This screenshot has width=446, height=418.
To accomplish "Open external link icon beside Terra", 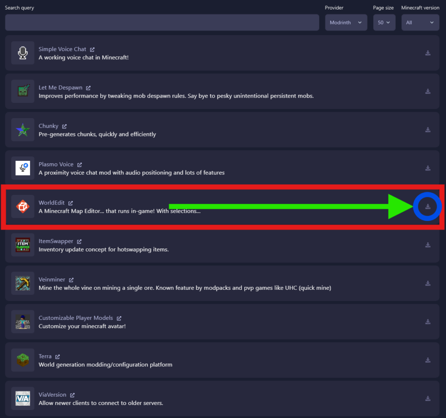I will [57, 357].
